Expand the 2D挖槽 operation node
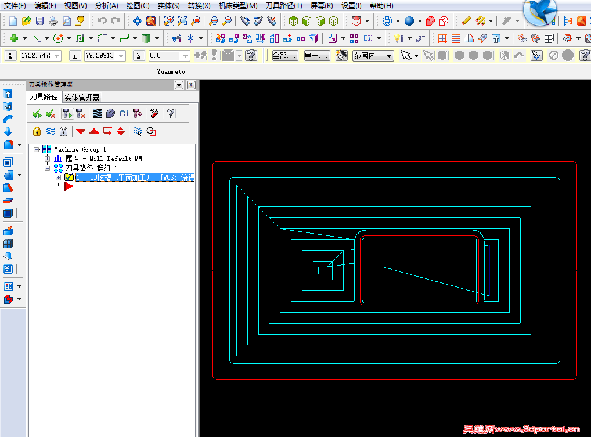Viewport: 591px width, 437px height. pos(58,177)
